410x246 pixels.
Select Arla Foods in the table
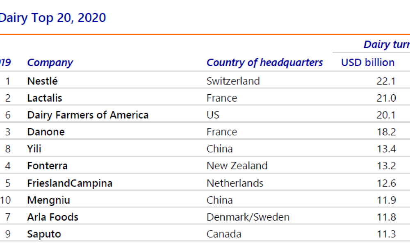click(x=52, y=217)
